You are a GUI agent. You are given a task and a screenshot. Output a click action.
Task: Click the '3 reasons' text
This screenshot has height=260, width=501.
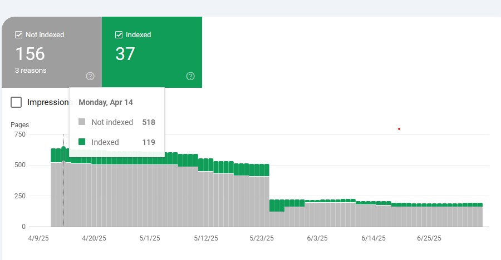click(31, 71)
